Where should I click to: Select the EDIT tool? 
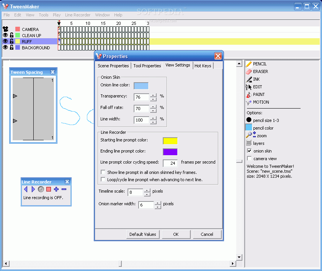click(x=254, y=87)
